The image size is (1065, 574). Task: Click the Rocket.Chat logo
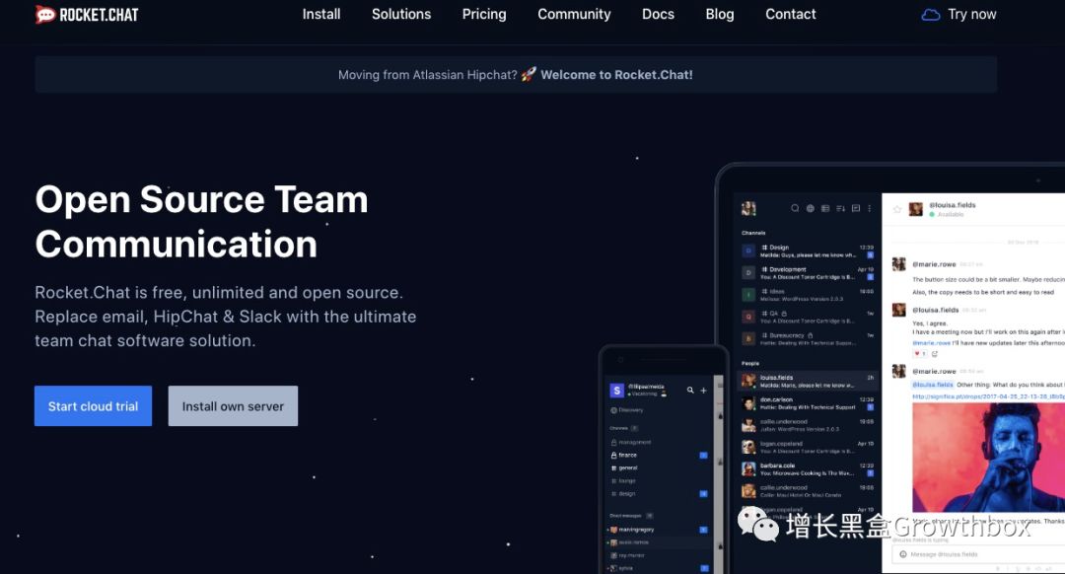tap(87, 15)
